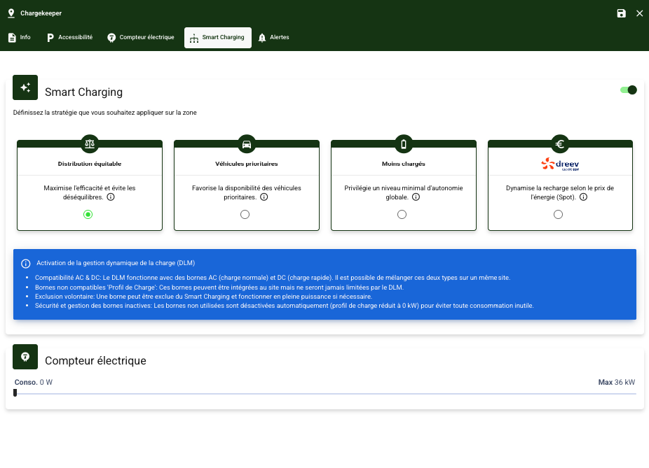Click the balance scale icon on Distribution équitable
Image resolution: width=649 pixels, height=468 pixels.
pyautogui.click(x=89, y=144)
